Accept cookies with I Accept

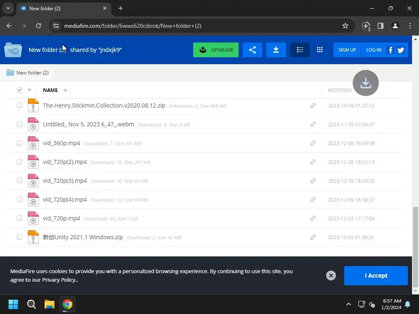point(376,276)
